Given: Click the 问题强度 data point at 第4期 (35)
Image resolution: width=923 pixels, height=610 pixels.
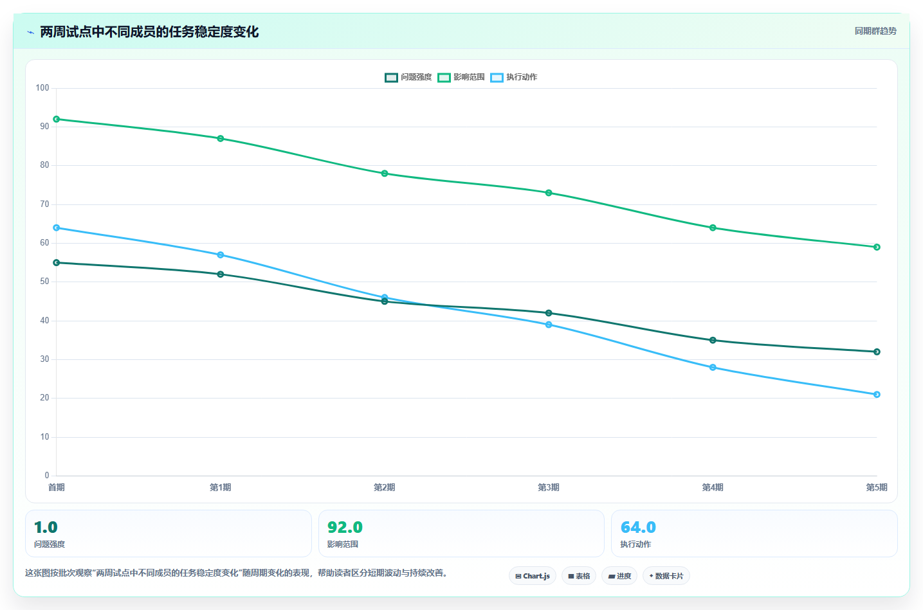Looking at the screenshot, I should pyautogui.click(x=713, y=340).
